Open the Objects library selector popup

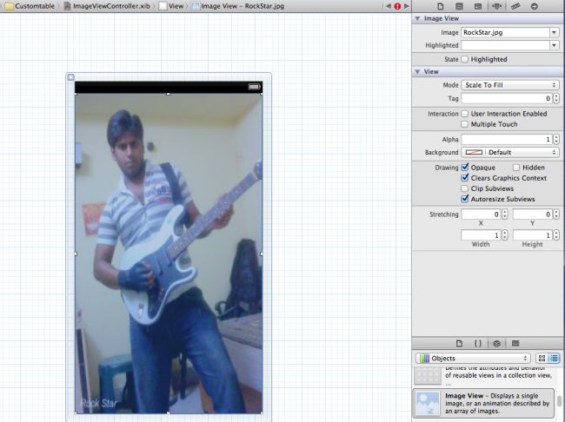473,359
